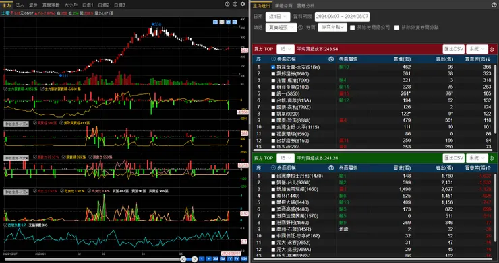Switch to the 資券 tab

click(x=33, y=5)
